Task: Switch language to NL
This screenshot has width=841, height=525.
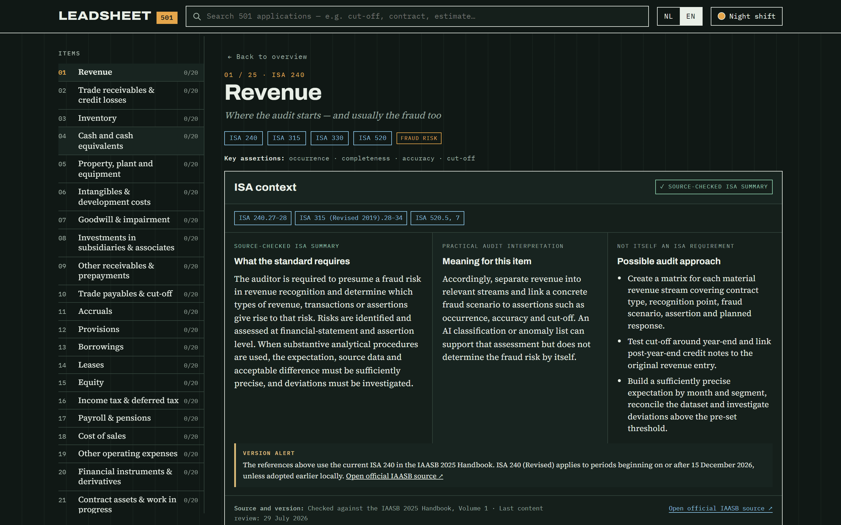Action: [668, 16]
